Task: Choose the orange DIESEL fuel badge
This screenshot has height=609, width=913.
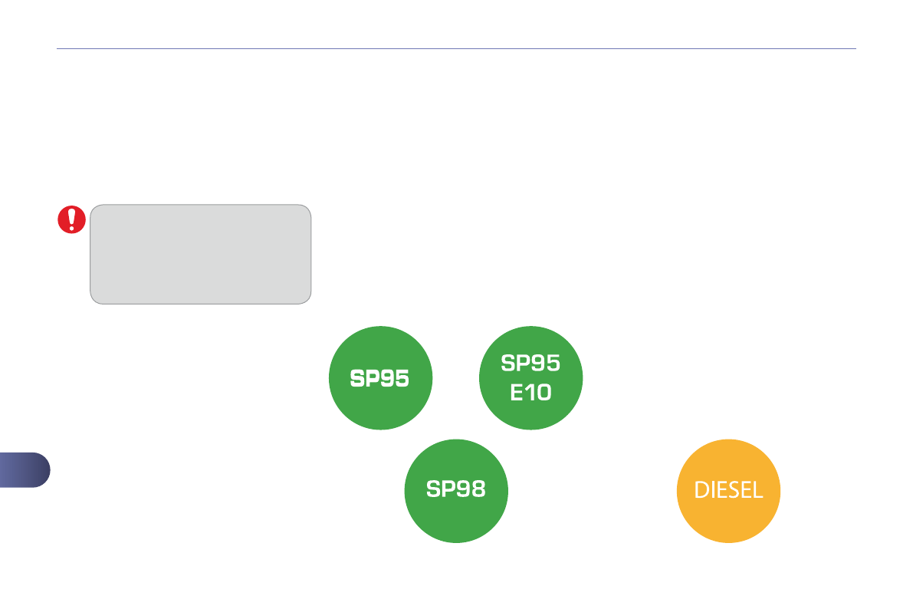Action: click(728, 491)
